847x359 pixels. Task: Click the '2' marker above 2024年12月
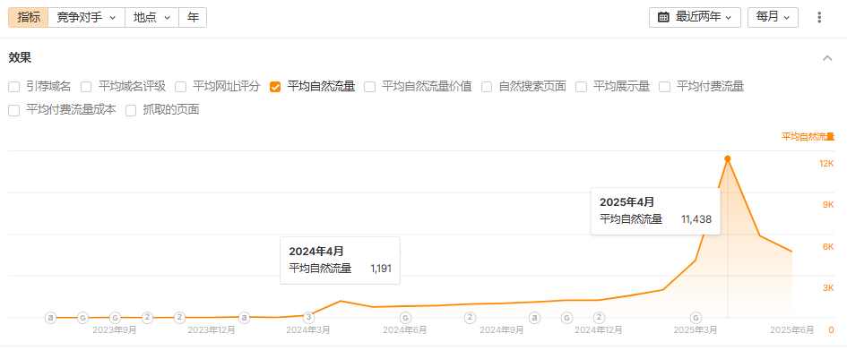coord(599,317)
